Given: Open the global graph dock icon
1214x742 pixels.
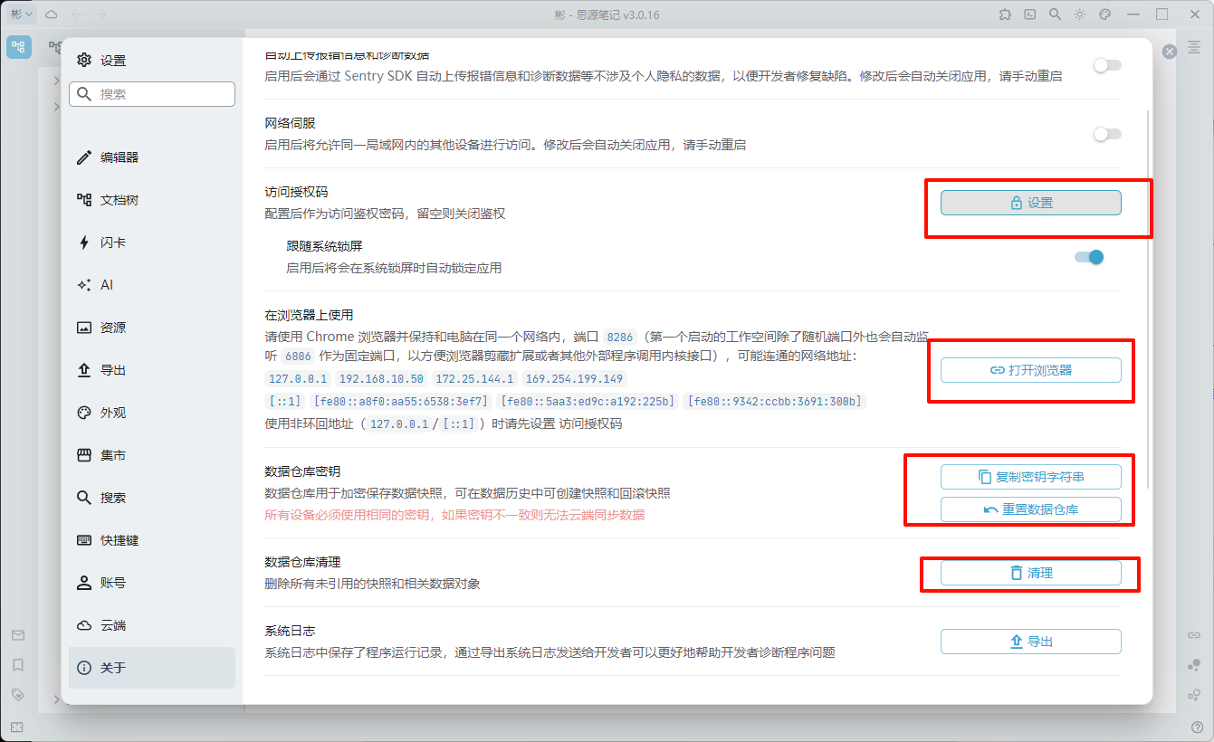Looking at the screenshot, I should pyautogui.click(x=1195, y=665).
